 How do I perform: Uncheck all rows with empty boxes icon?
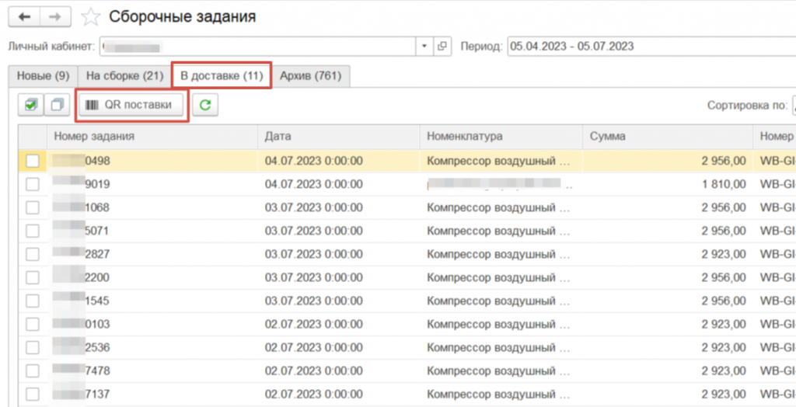coord(57,105)
